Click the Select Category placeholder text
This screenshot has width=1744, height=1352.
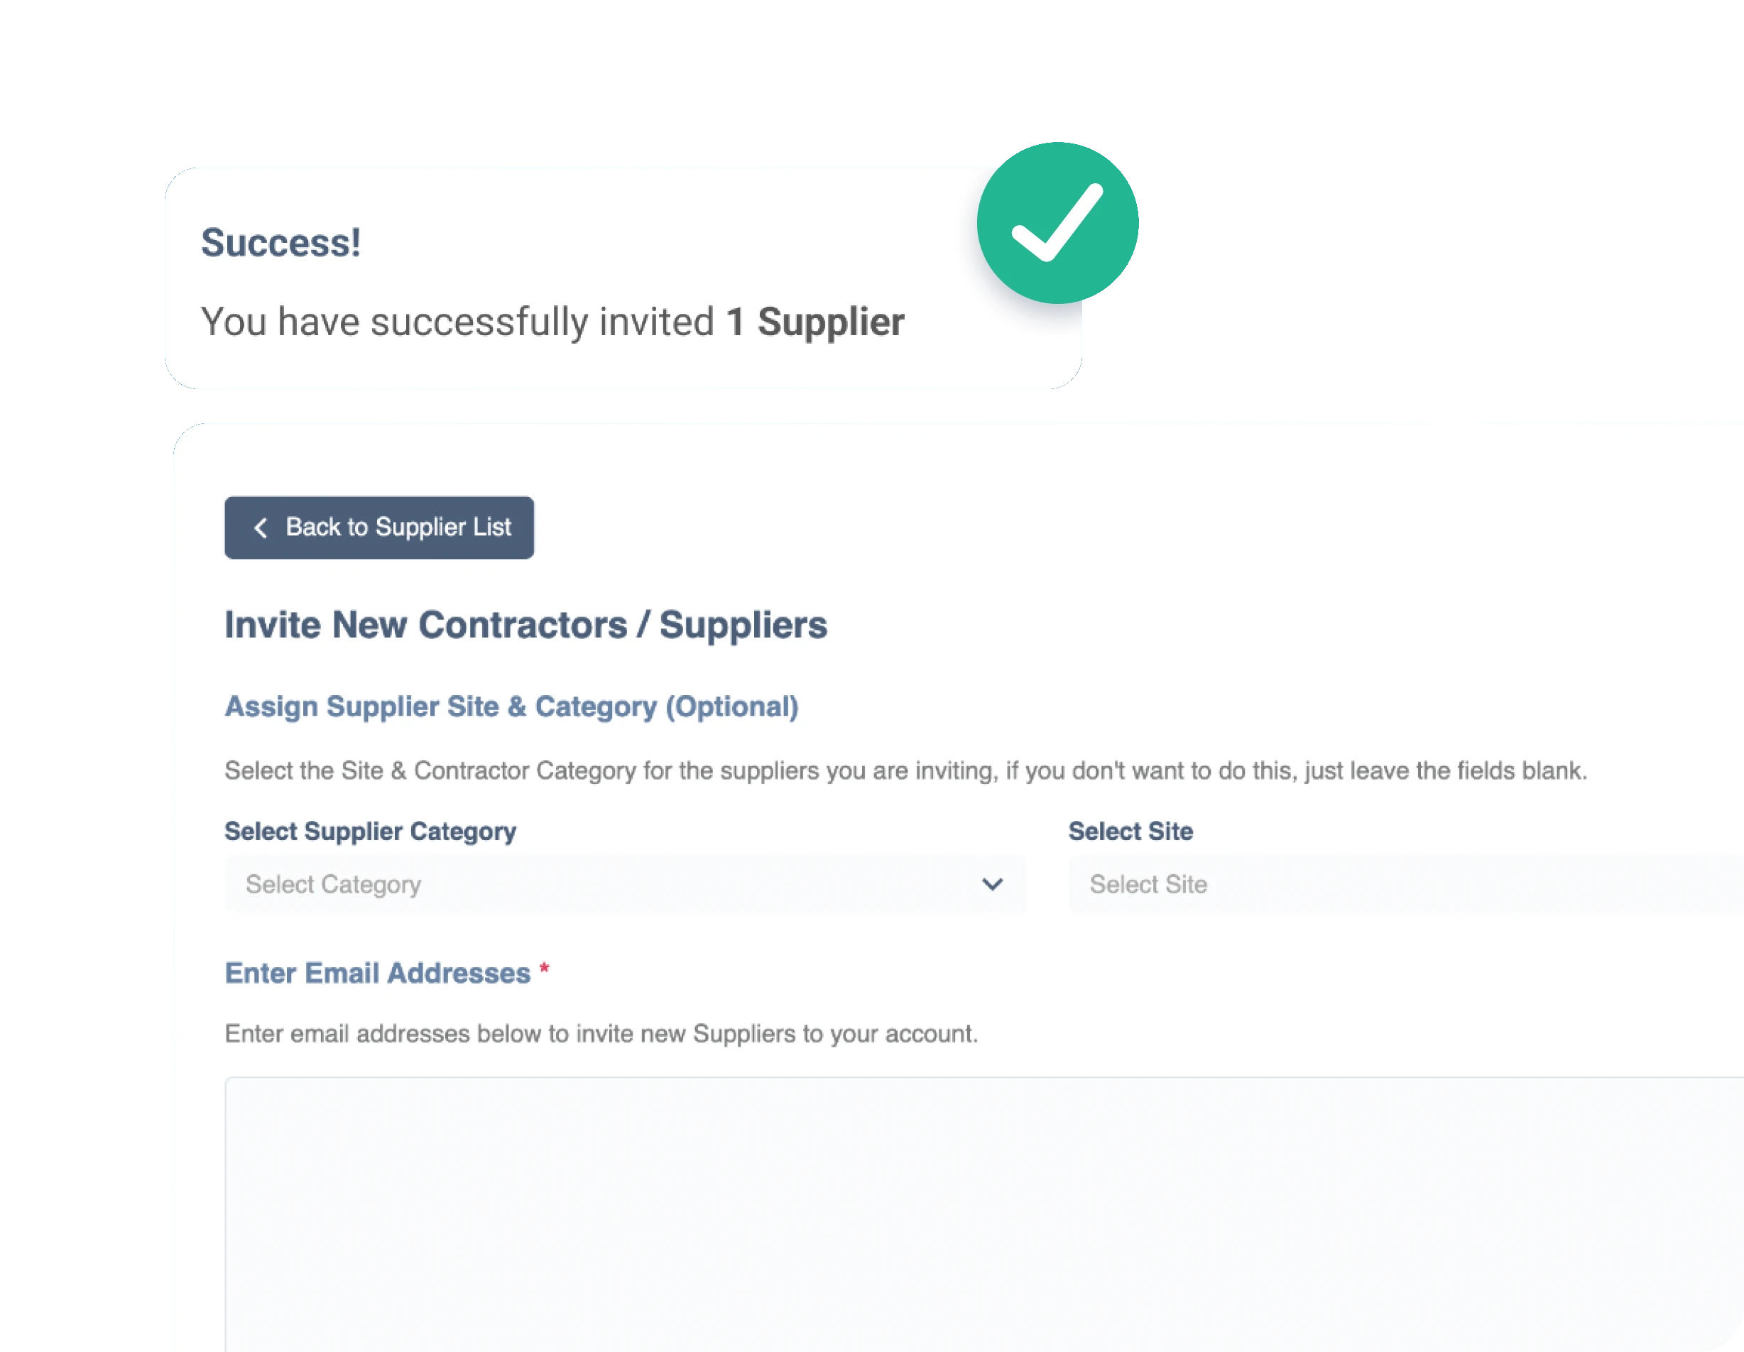(333, 884)
